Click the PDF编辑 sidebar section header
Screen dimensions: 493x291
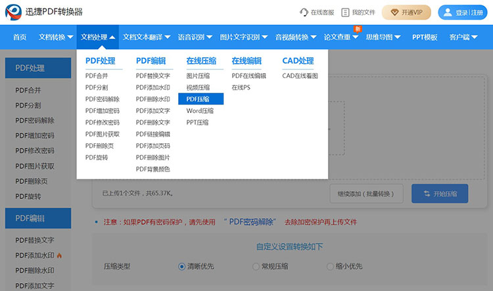point(38,218)
